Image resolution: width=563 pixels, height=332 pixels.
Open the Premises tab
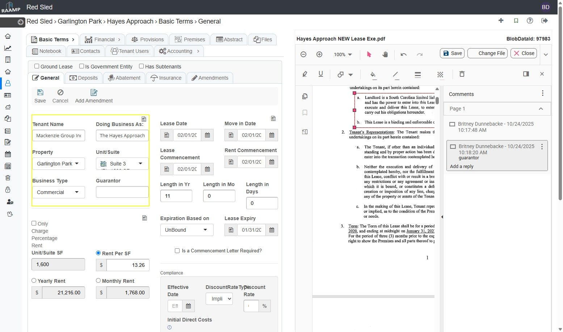[x=190, y=39]
